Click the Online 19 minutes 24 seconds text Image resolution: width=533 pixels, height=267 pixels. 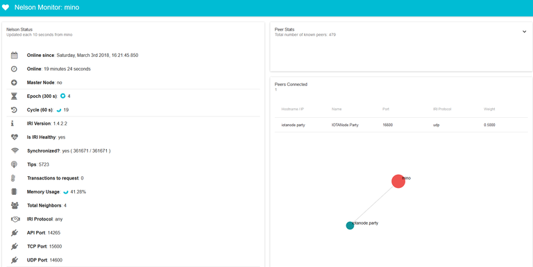59,69
